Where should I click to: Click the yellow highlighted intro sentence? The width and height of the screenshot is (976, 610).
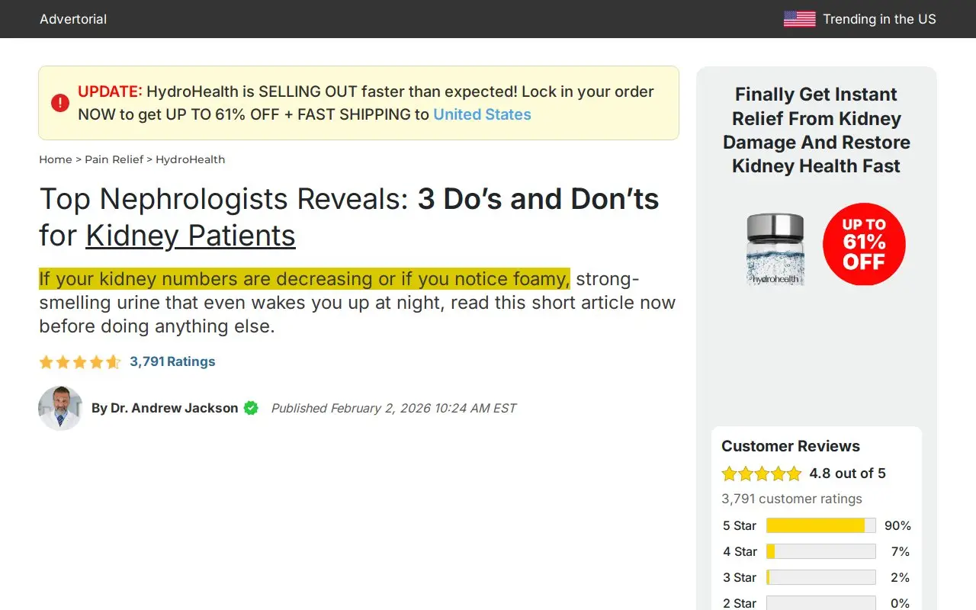point(304,279)
